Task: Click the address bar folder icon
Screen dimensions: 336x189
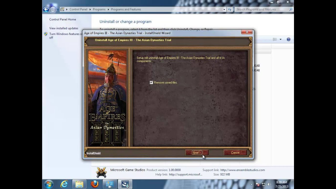Action: 62,9
